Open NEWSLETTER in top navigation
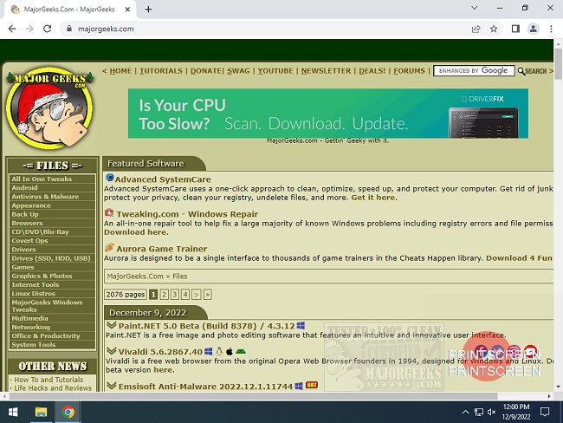This screenshot has width=563, height=423. coord(326,71)
